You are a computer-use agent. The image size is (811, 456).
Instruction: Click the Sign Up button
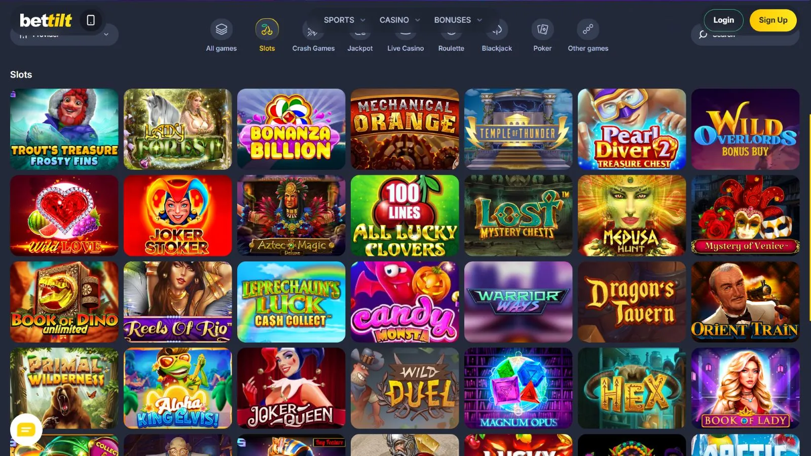point(773,20)
